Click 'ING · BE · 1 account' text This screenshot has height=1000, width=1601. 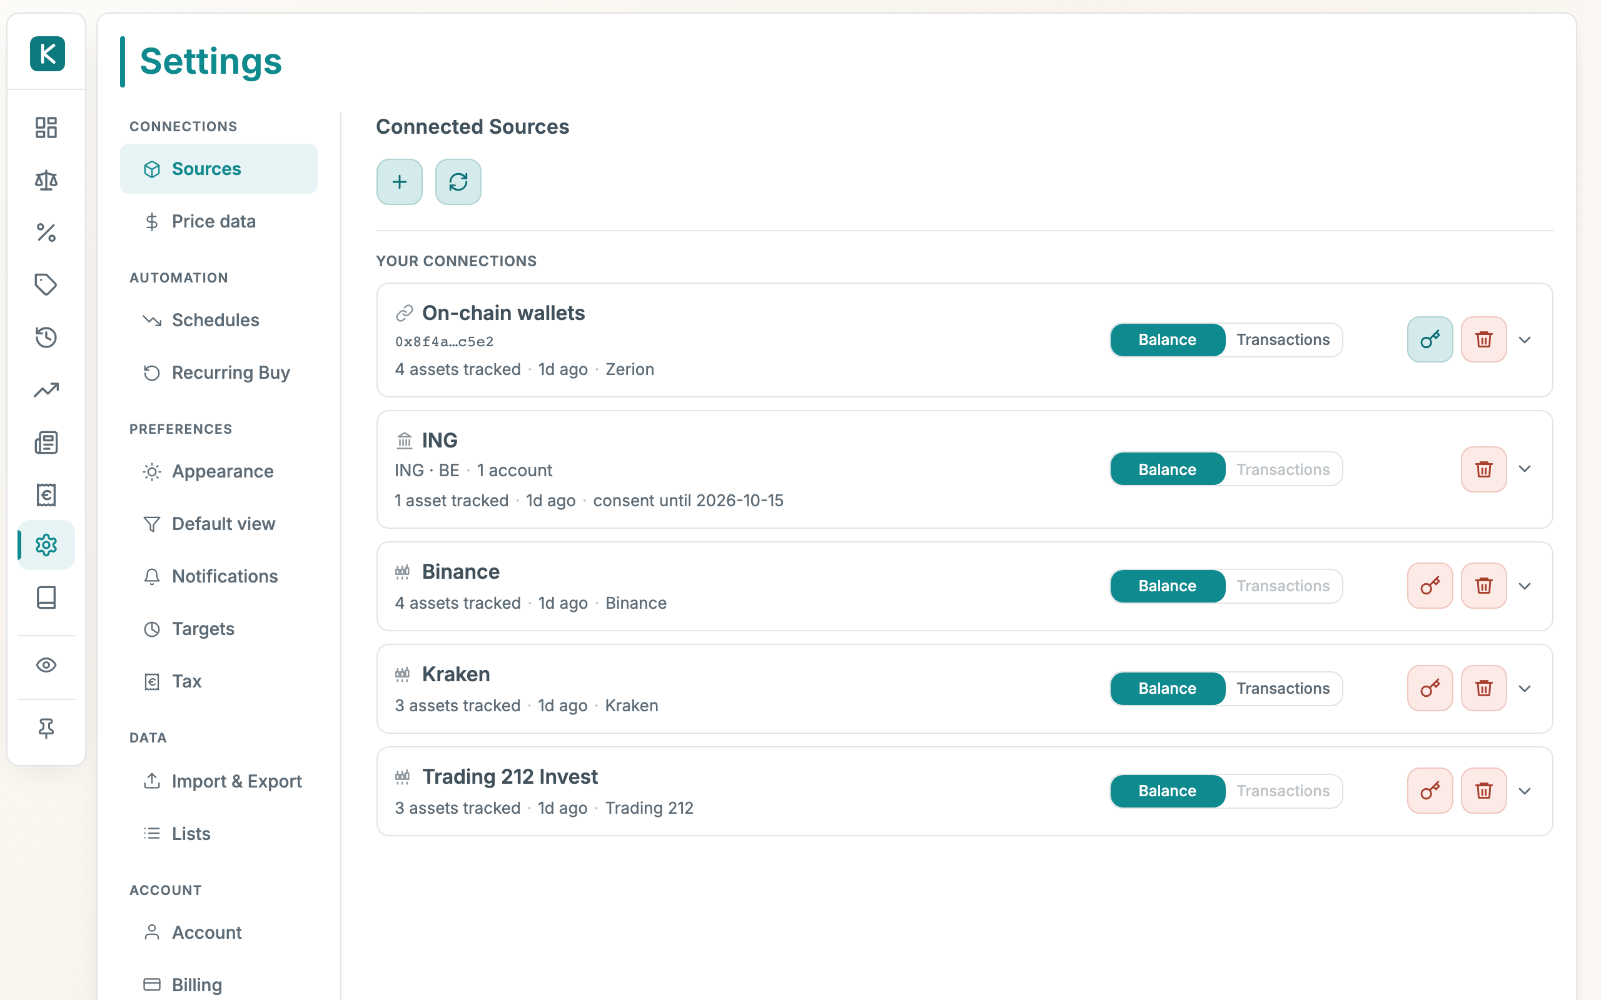pyautogui.click(x=473, y=470)
